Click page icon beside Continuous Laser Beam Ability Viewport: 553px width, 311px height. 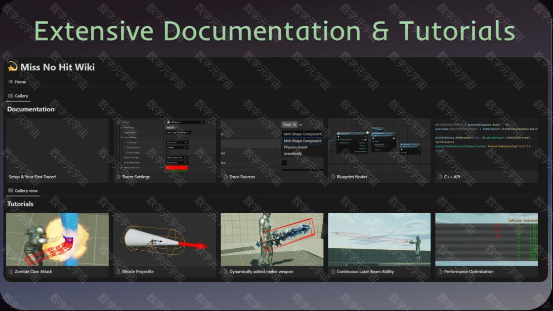333,272
